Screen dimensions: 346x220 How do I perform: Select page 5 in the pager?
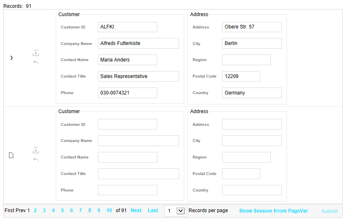pyautogui.click(x=62, y=211)
